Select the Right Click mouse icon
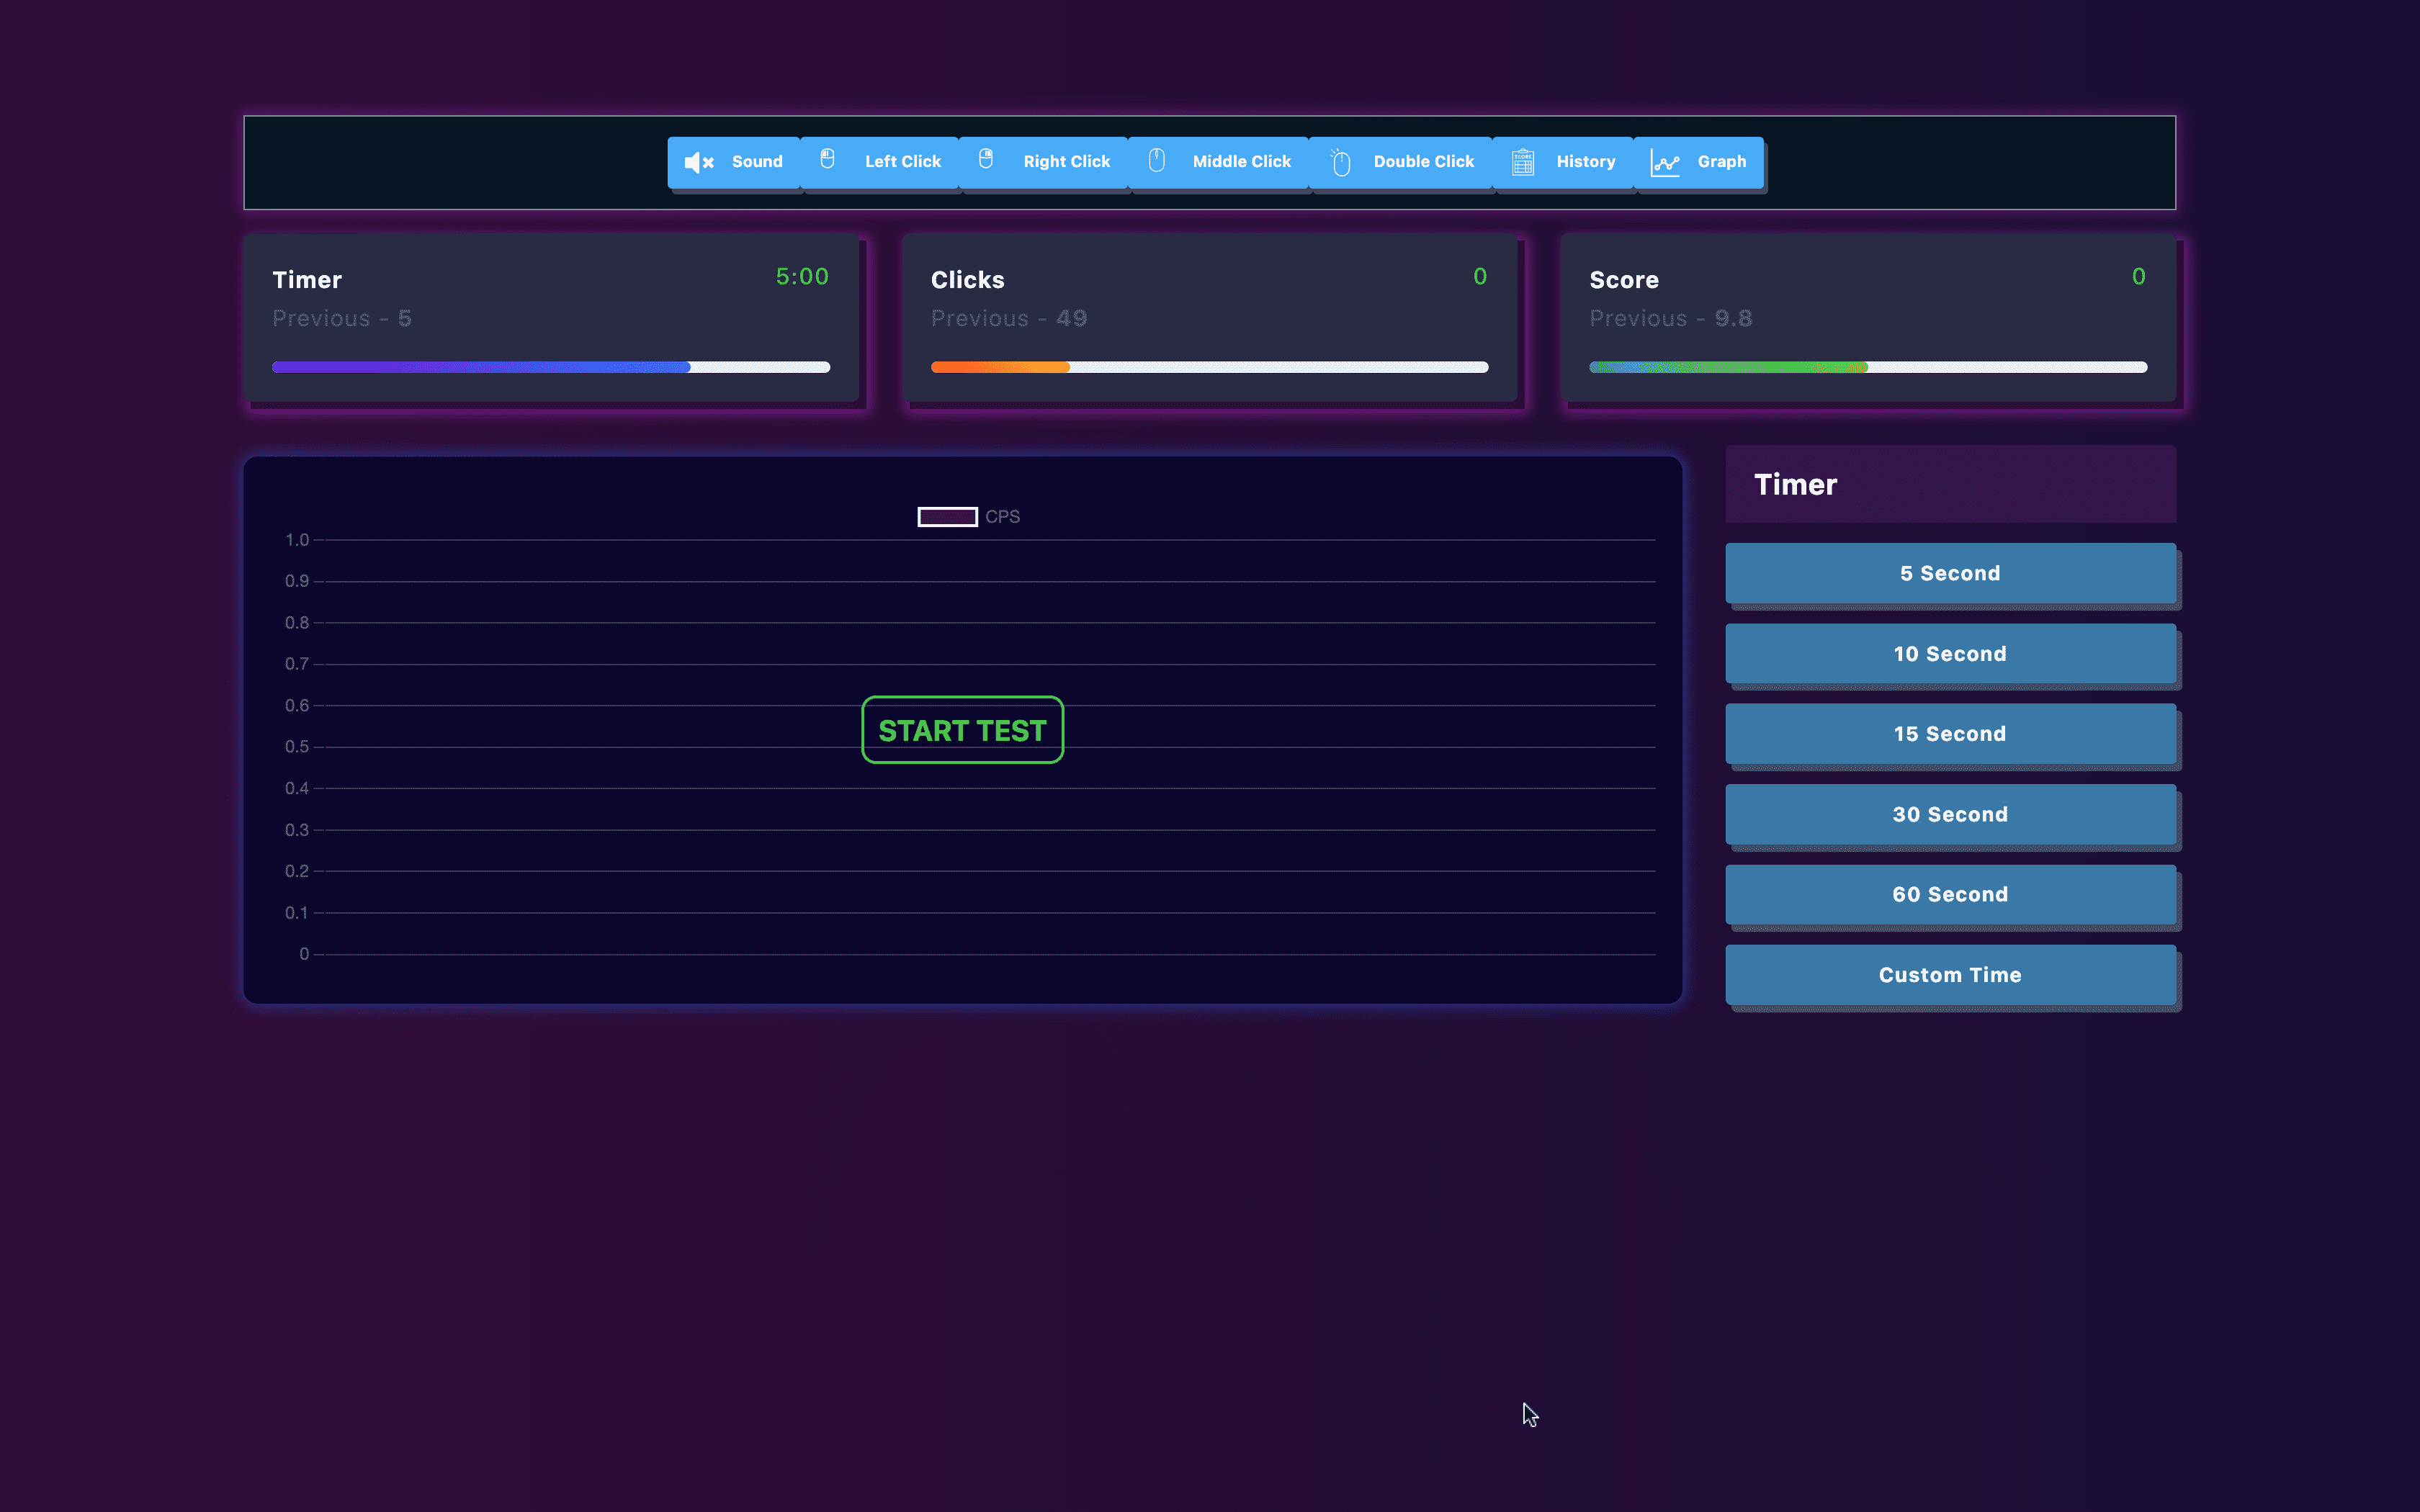 click(x=986, y=158)
